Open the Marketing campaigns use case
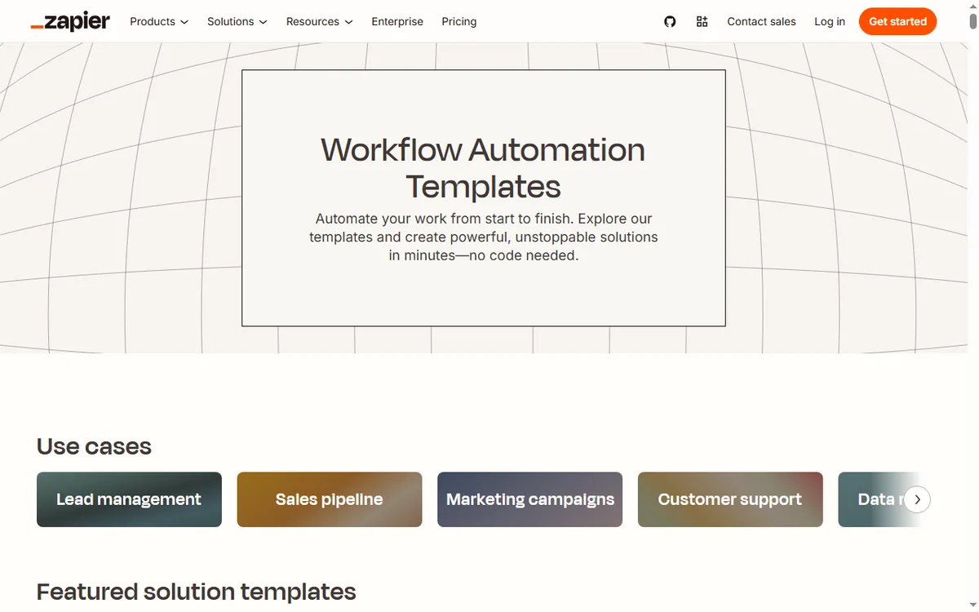 tap(530, 499)
